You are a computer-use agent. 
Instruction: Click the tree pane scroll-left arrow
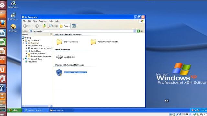coord(23,106)
